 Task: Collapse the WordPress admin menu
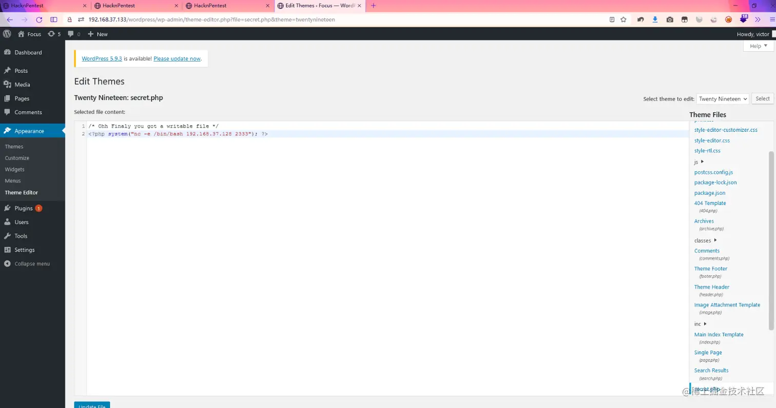(32, 263)
